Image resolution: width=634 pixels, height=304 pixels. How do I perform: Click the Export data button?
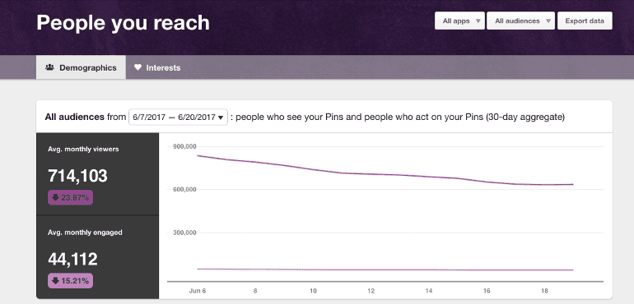click(585, 21)
